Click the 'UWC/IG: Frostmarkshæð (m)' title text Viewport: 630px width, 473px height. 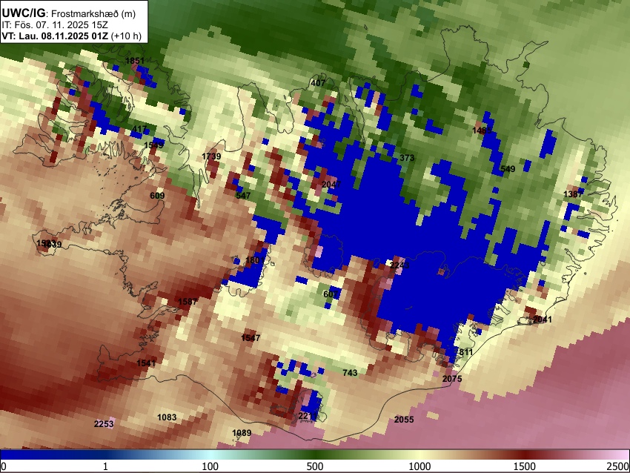[69, 13]
